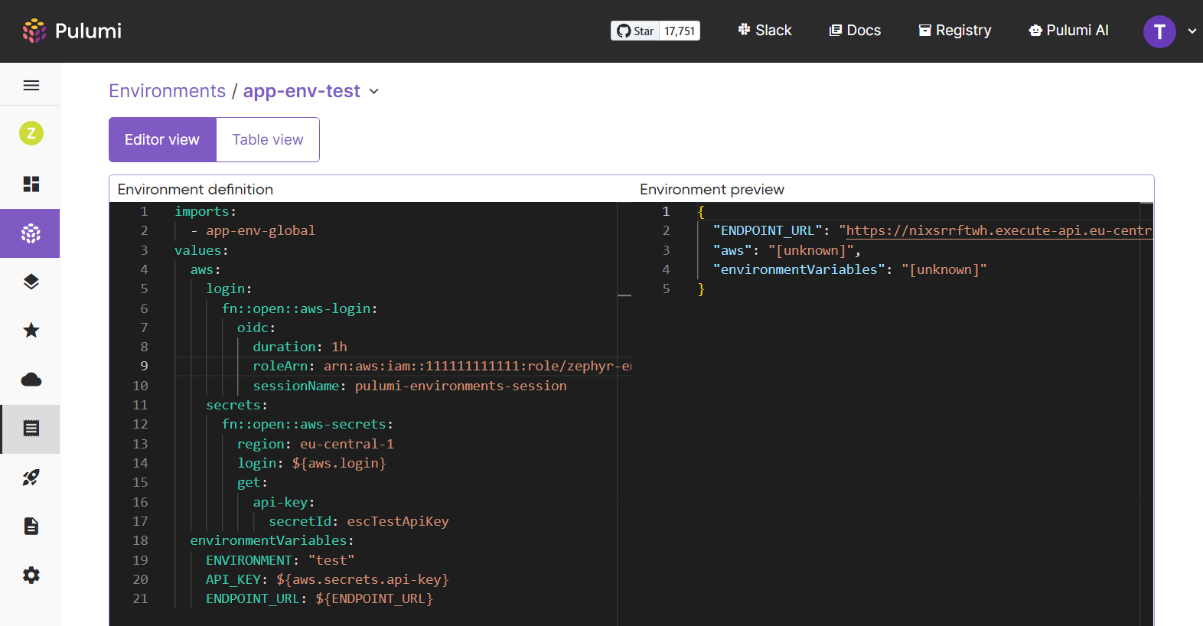Open the star favorites icon in sidebar

(x=31, y=331)
